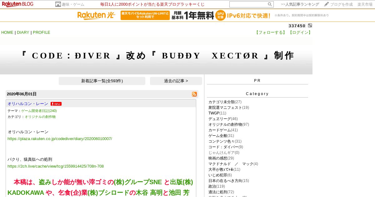Open 新着記事一覧(全593件) button
This screenshot has height=197, width=375.
tap(102, 81)
